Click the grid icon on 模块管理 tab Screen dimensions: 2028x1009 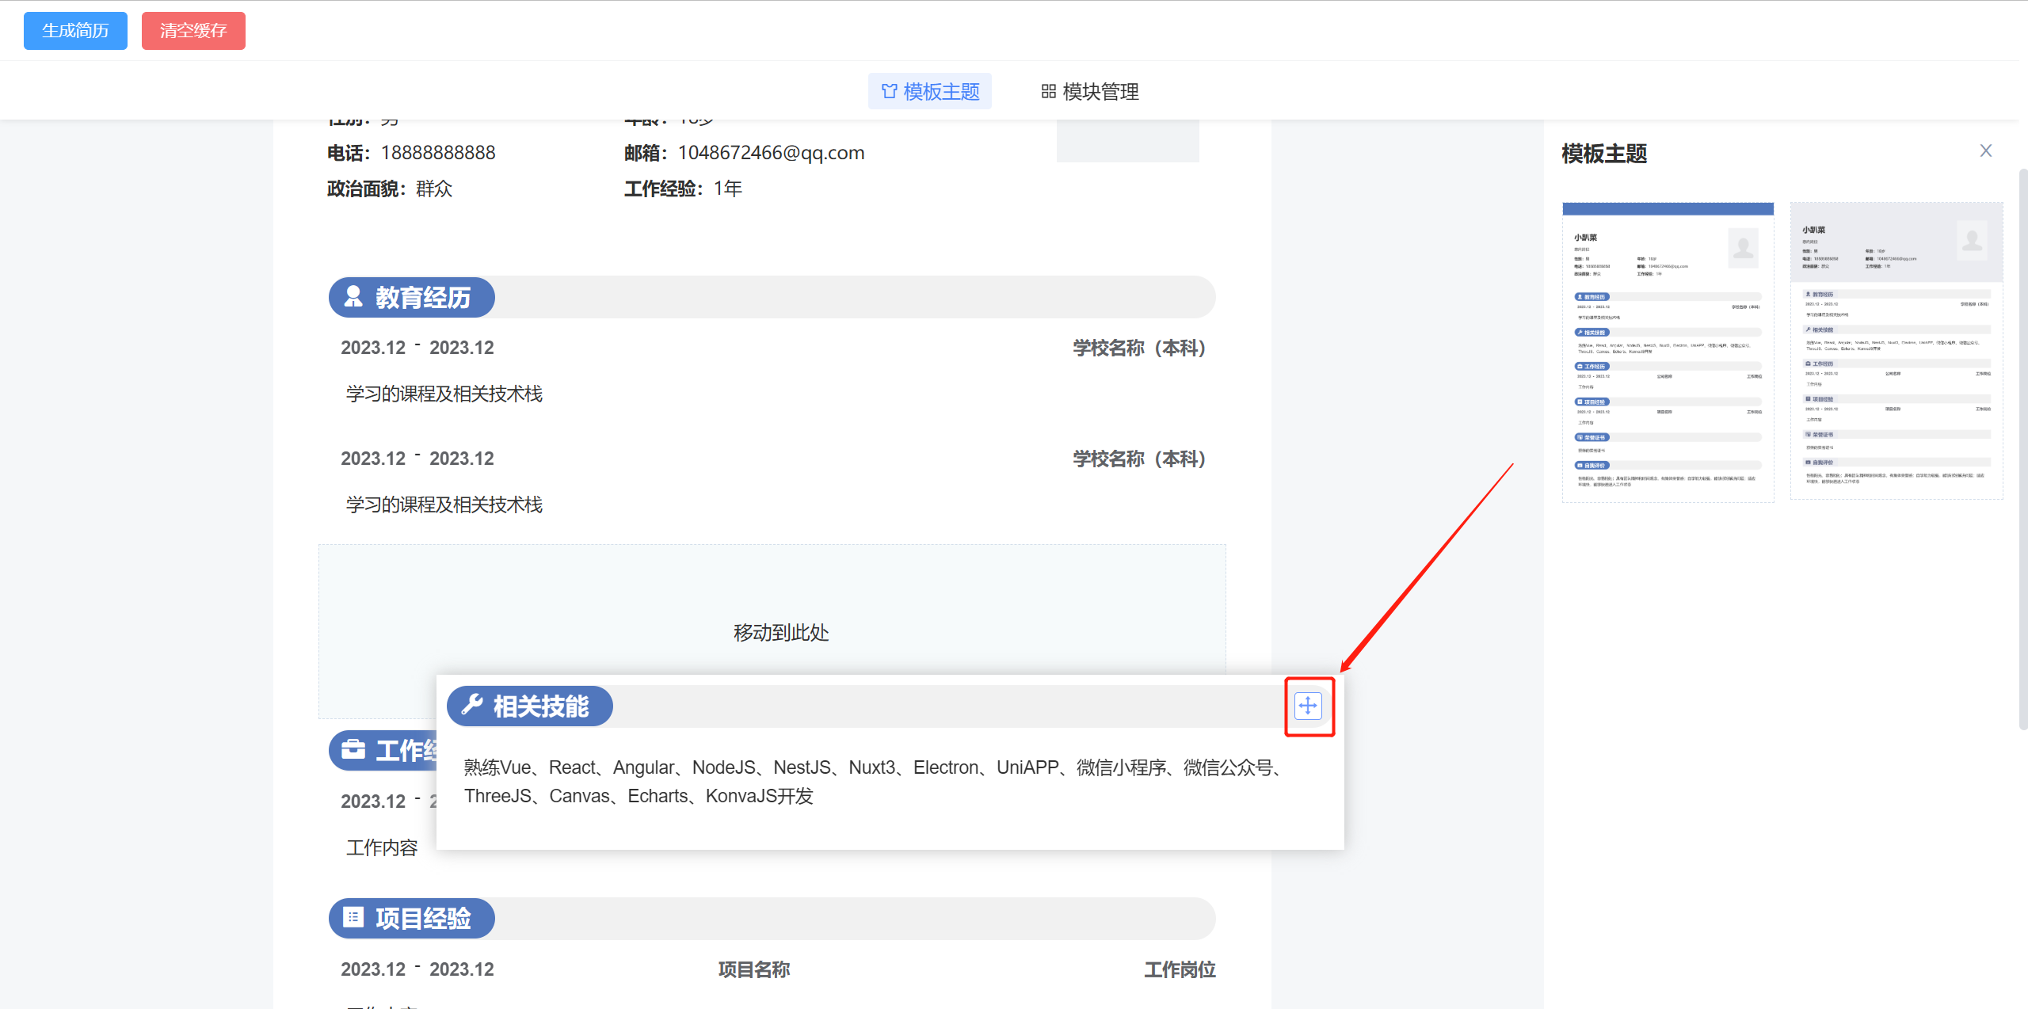(1048, 91)
